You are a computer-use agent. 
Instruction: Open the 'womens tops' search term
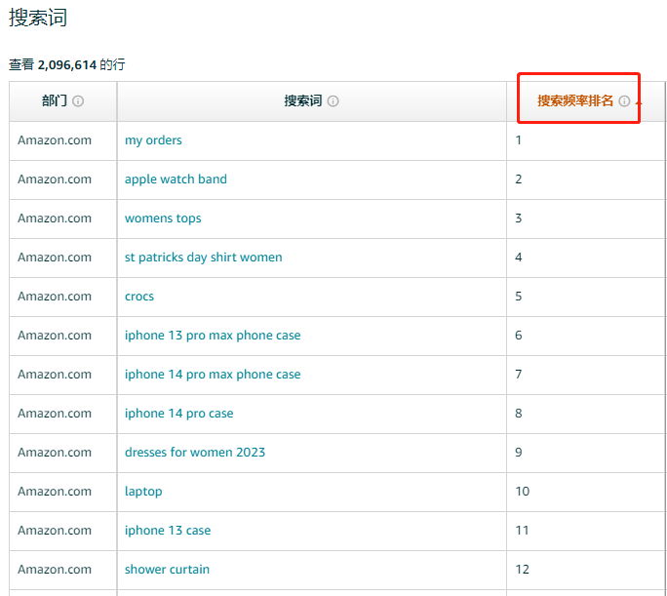[x=163, y=219]
